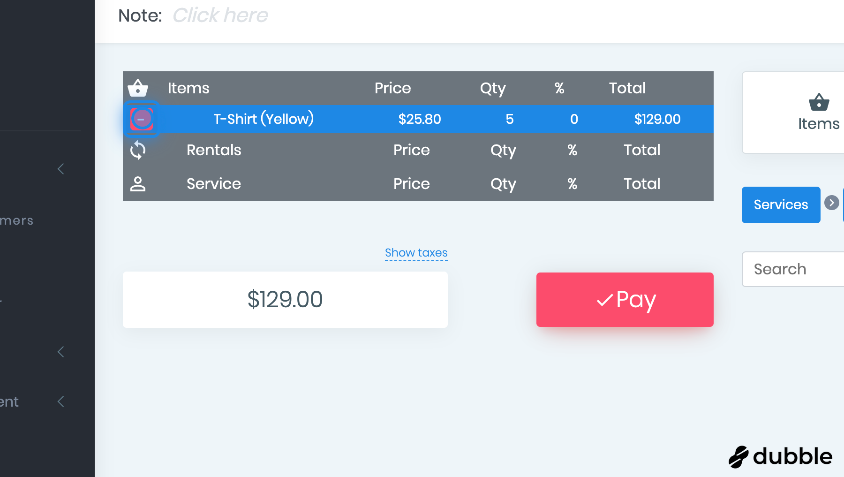The image size is (844, 477).
Task: Click the basket icon in Items header
Action: click(x=138, y=88)
